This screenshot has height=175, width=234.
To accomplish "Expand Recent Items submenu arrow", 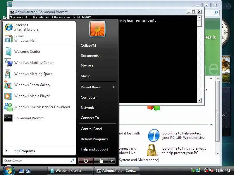I will [x=114, y=87].
